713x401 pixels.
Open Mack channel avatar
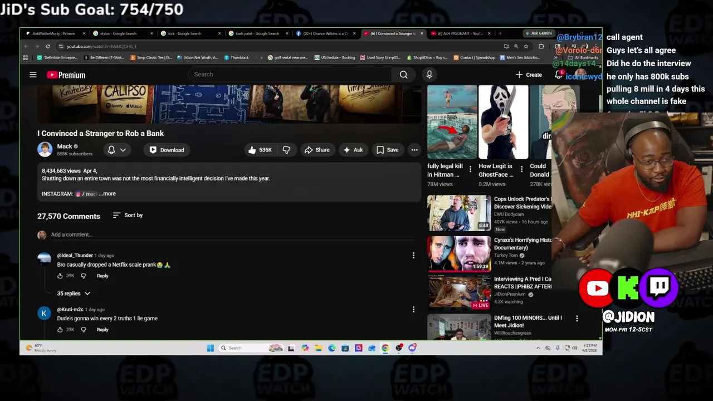45,149
